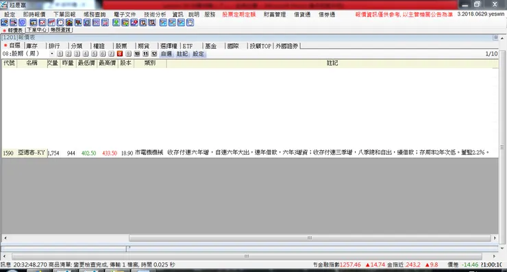Click the red bar chart toolbar icon
The height and width of the screenshot is (272, 507).
click(51, 23)
